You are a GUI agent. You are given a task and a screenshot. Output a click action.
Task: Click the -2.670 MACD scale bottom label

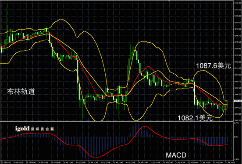click(x=237, y=159)
